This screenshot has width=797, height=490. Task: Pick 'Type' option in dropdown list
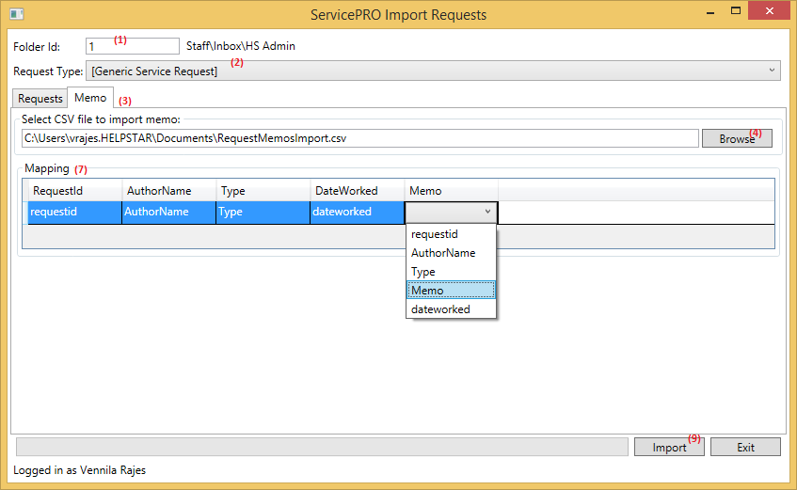coord(451,272)
